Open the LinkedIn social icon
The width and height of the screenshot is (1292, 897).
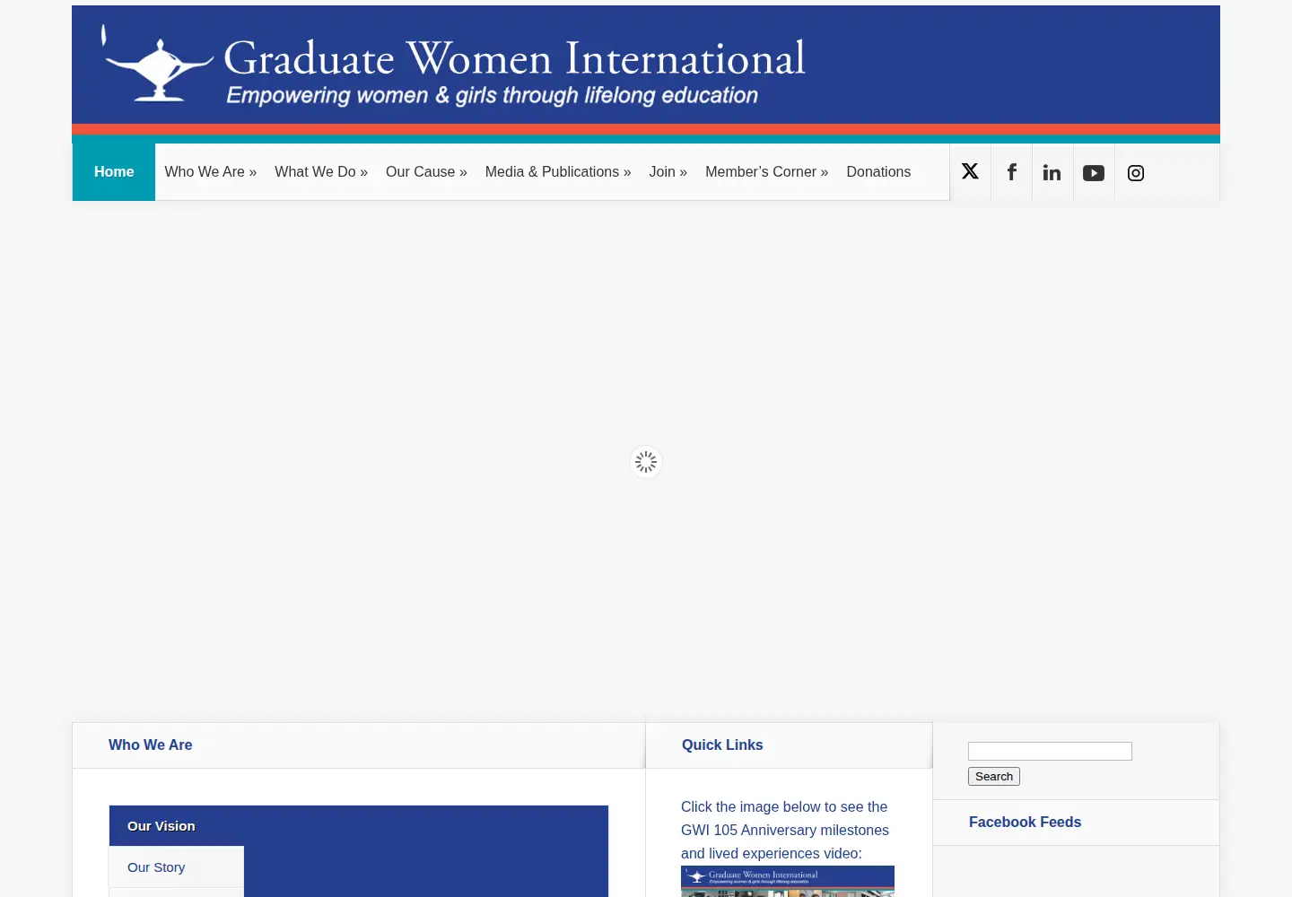[1052, 172]
